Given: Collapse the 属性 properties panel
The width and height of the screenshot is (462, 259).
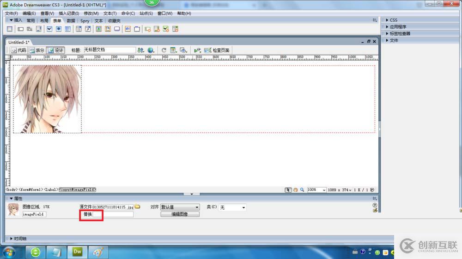Looking at the screenshot, I should pyautogui.click(x=16, y=199).
